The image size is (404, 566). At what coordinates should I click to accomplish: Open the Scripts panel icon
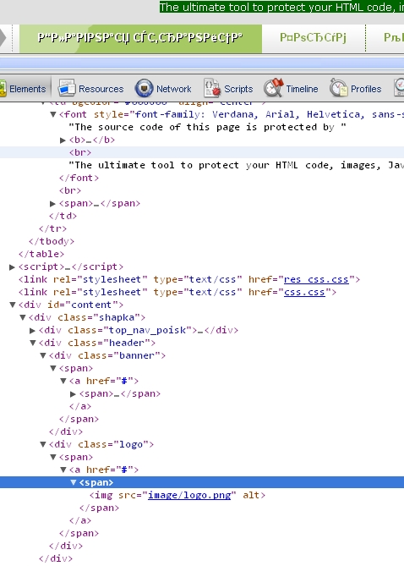212,88
